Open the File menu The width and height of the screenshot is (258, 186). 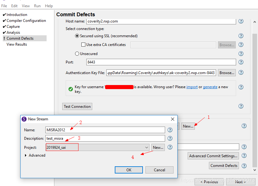pos(4,6)
